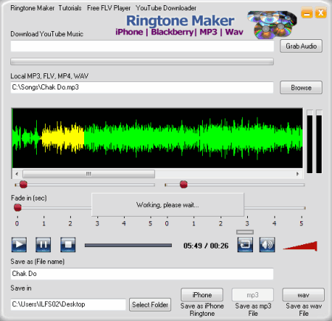The width and height of the screenshot is (332, 321).
Task: Mute sound with the speaker icon
Action: [x=267, y=245]
